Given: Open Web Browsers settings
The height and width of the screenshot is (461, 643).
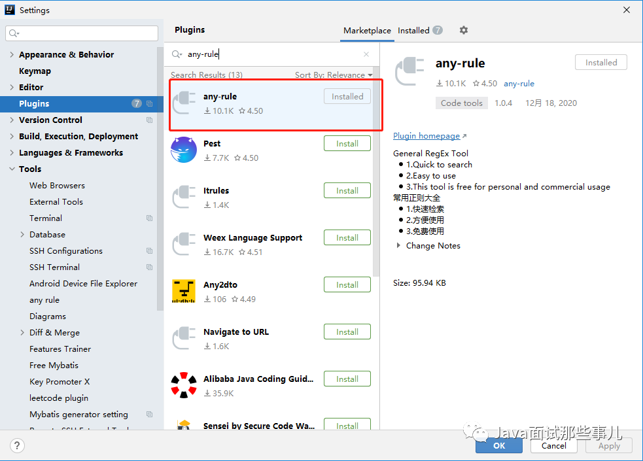Looking at the screenshot, I should coord(57,185).
